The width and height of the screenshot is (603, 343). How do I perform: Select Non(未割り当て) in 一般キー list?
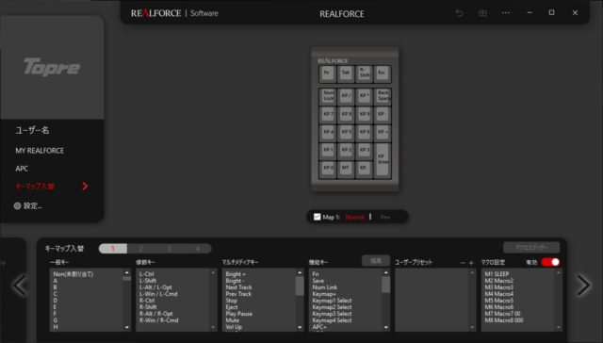(x=73, y=274)
